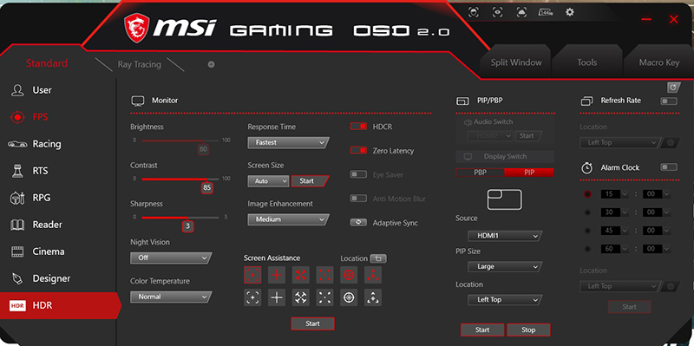The image size is (694, 346).
Task: Open the Screen Size Auto dropdown
Action: [x=268, y=181]
